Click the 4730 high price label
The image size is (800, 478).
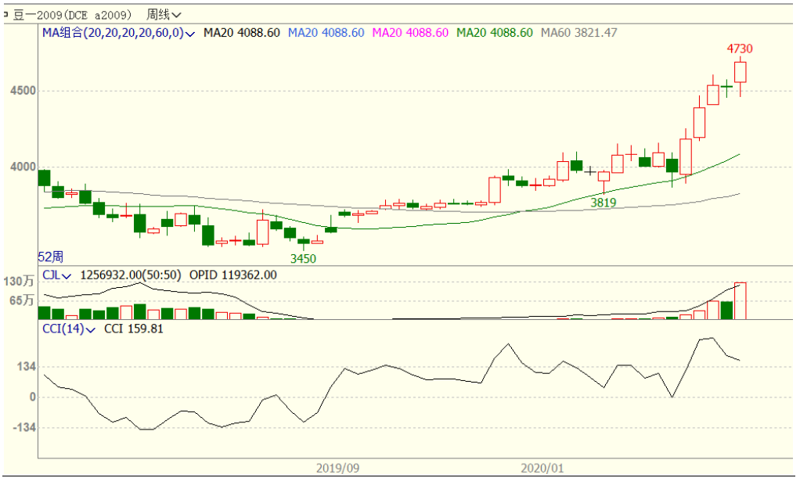point(740,49)
